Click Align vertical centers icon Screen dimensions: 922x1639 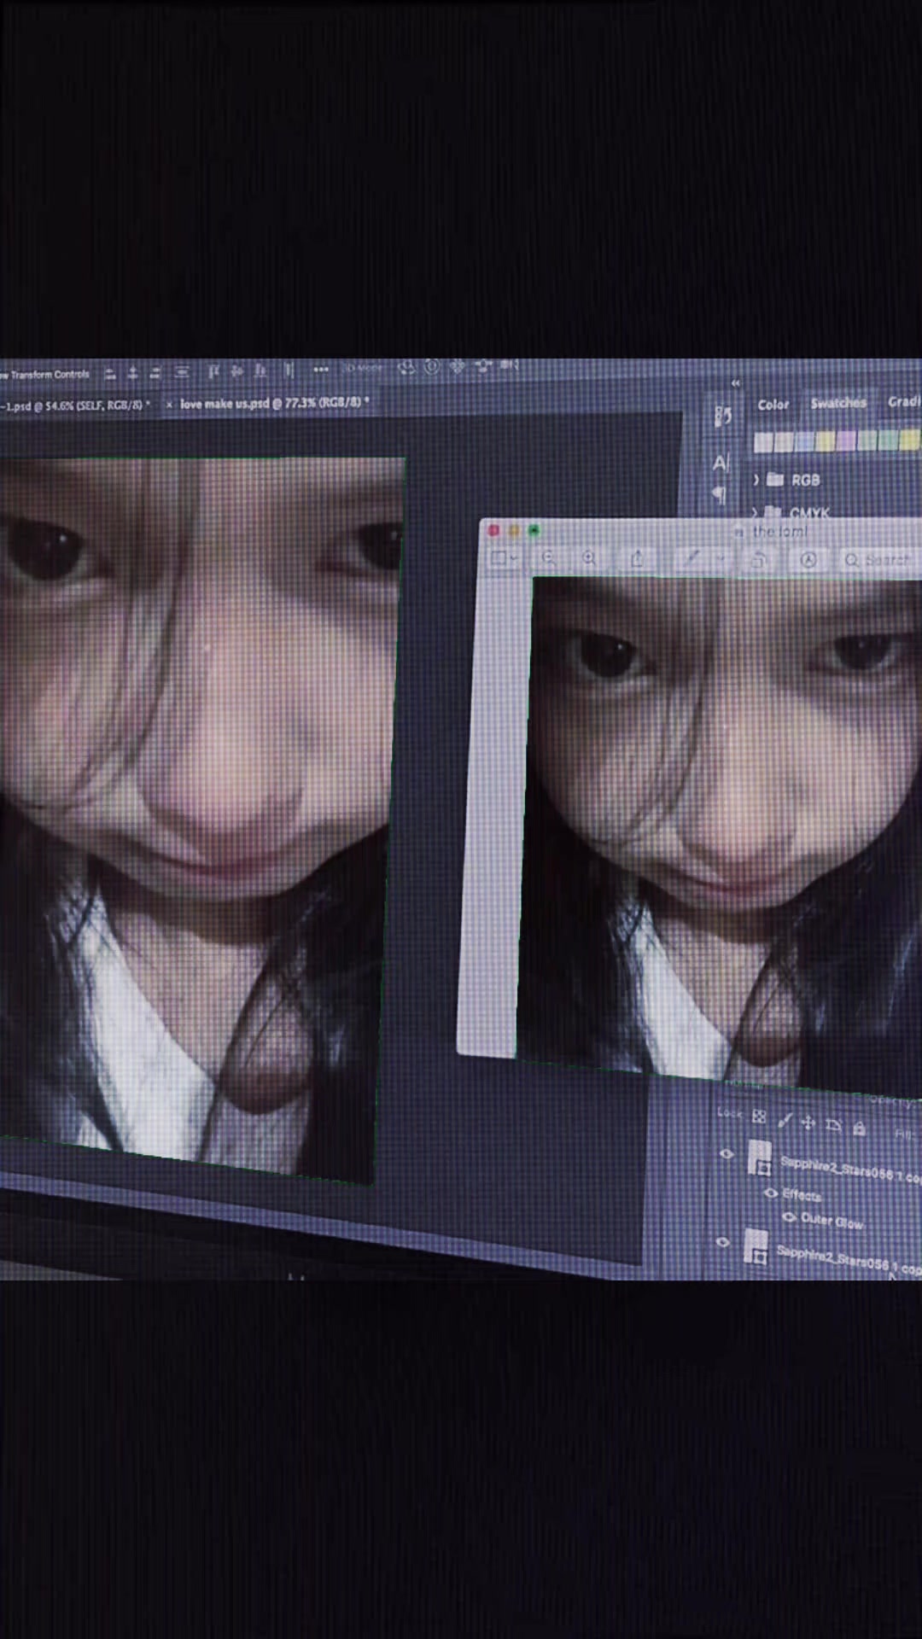click(x=237, y=371)
